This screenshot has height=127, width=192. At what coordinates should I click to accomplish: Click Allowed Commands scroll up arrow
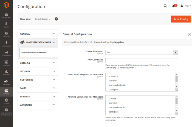(176, 97)
